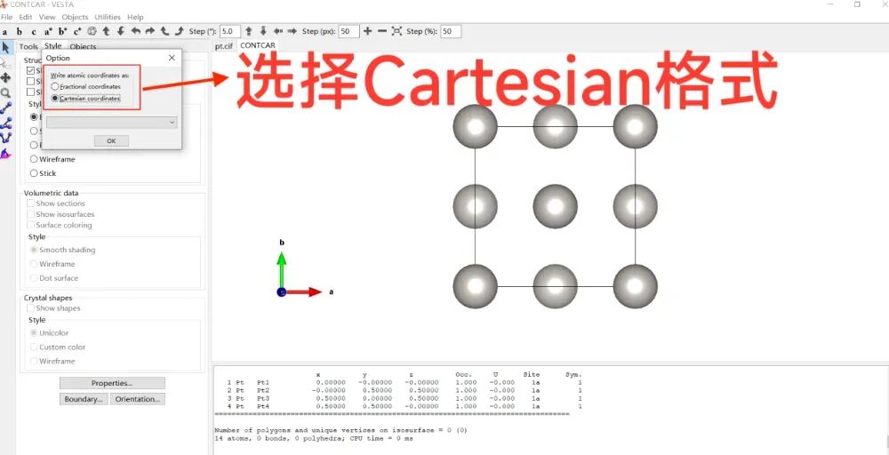
Task: Select Smooth shading radio button
Action: click(x=63, y=250)
